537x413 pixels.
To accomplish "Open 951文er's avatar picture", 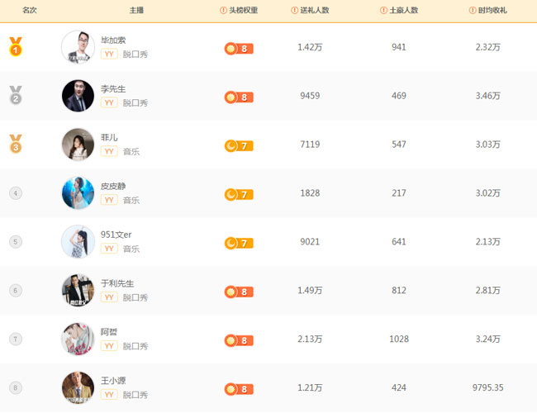I will tap(78, 241).
